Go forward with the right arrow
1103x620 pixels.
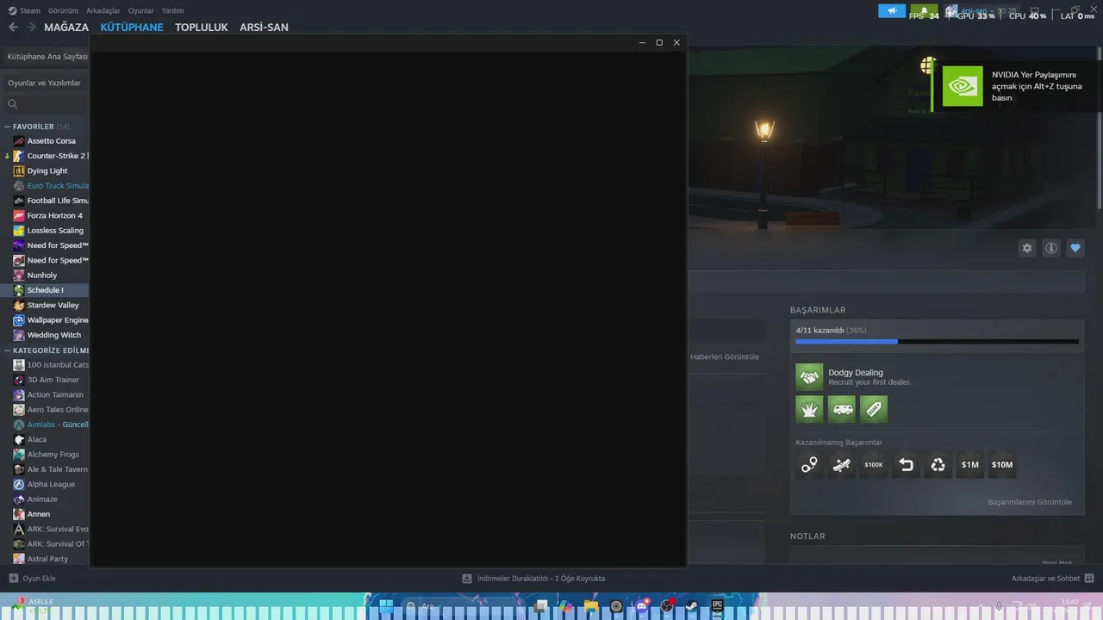(31, 27)
